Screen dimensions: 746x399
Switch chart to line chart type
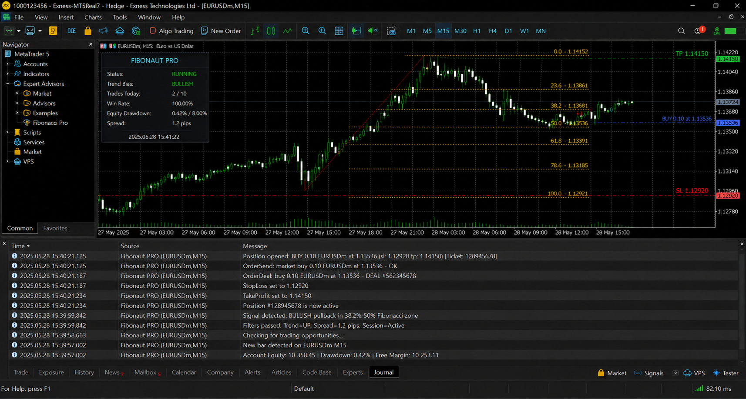point(287,31)
